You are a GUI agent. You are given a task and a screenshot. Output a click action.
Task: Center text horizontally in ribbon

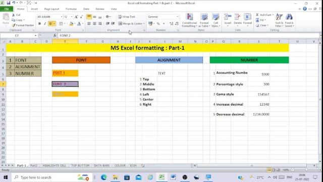pyautogui.click(x=94, y=24)
